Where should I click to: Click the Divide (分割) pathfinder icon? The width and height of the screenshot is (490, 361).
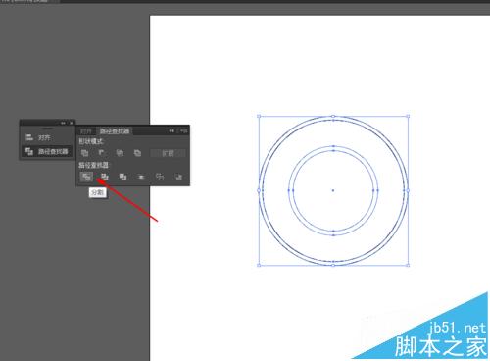[86, 177]
